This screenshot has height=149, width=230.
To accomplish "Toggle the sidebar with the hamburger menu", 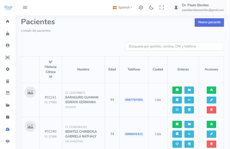I will pos(25,7).
